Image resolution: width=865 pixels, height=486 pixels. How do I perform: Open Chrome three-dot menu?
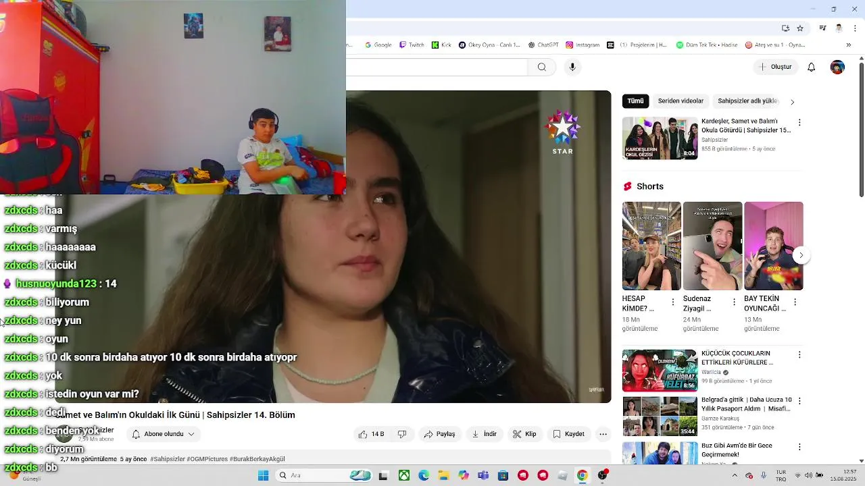point(854,28)
